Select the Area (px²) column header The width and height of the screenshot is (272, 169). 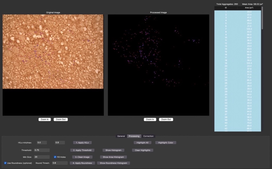(249, 8)
